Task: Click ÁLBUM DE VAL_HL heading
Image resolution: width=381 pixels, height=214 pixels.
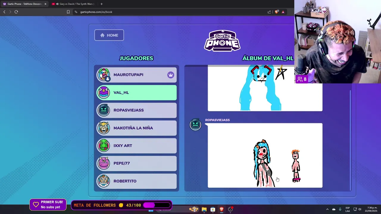Action: point(268,58)
